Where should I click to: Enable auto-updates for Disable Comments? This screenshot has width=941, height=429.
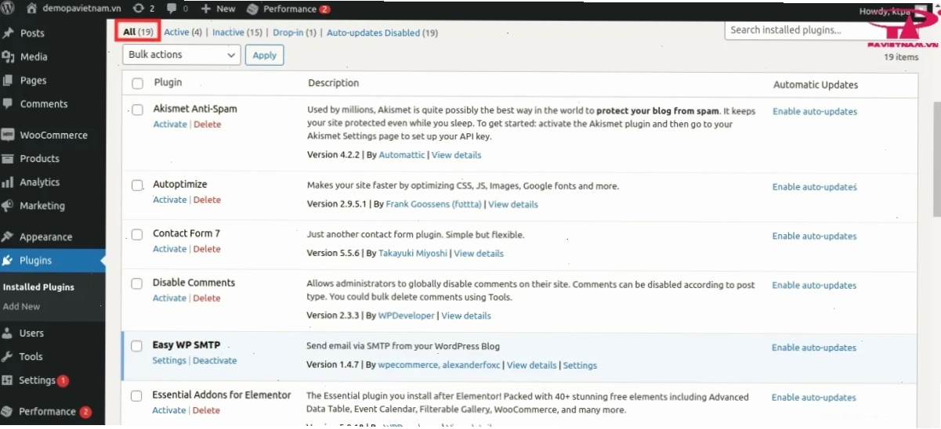815,286
